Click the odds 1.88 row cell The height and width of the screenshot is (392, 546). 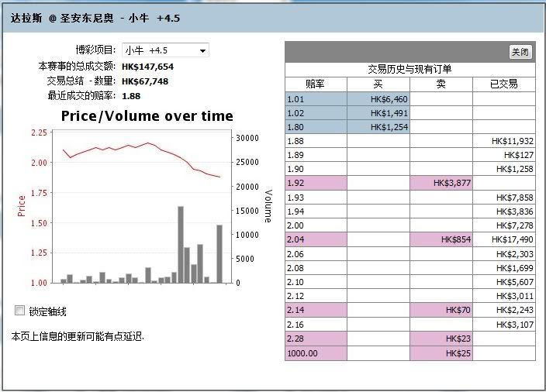(x=315, y=141)
